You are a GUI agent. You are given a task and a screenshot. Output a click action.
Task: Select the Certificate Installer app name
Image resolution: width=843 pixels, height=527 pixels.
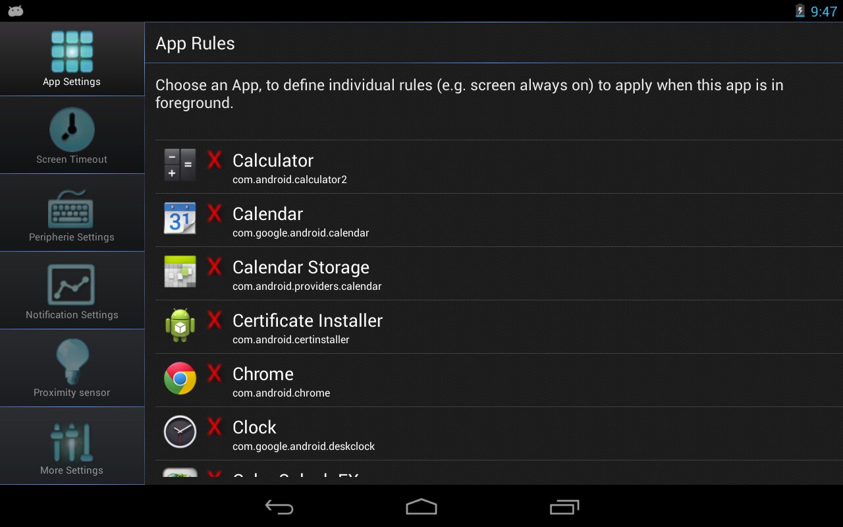pyautogui.click(x=308, y=321)
